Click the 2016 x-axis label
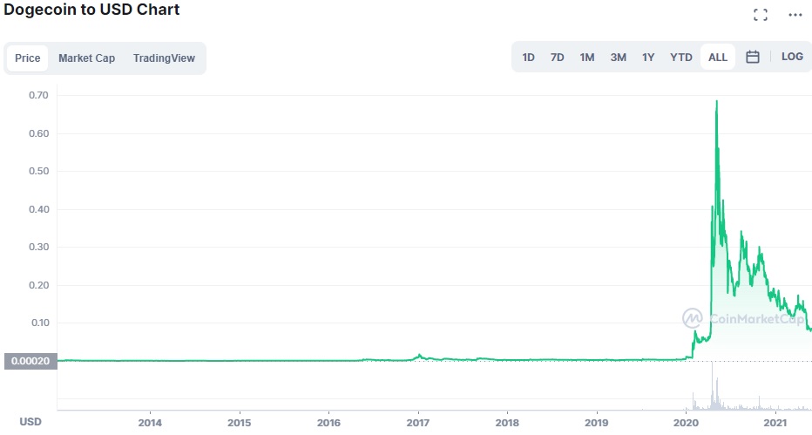 click(328, 423)
